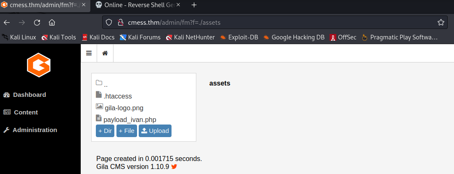The width and height of the screenshot is (454, 174).
Task: Expand the Administration sidebar menu
Action: coord(30,130)
